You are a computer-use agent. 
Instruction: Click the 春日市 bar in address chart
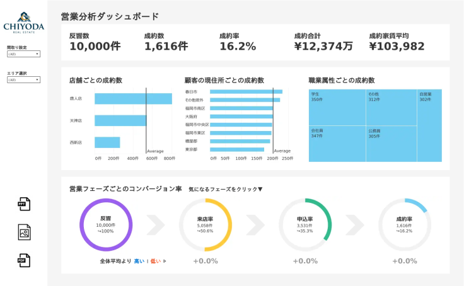(x=246, y=92)
